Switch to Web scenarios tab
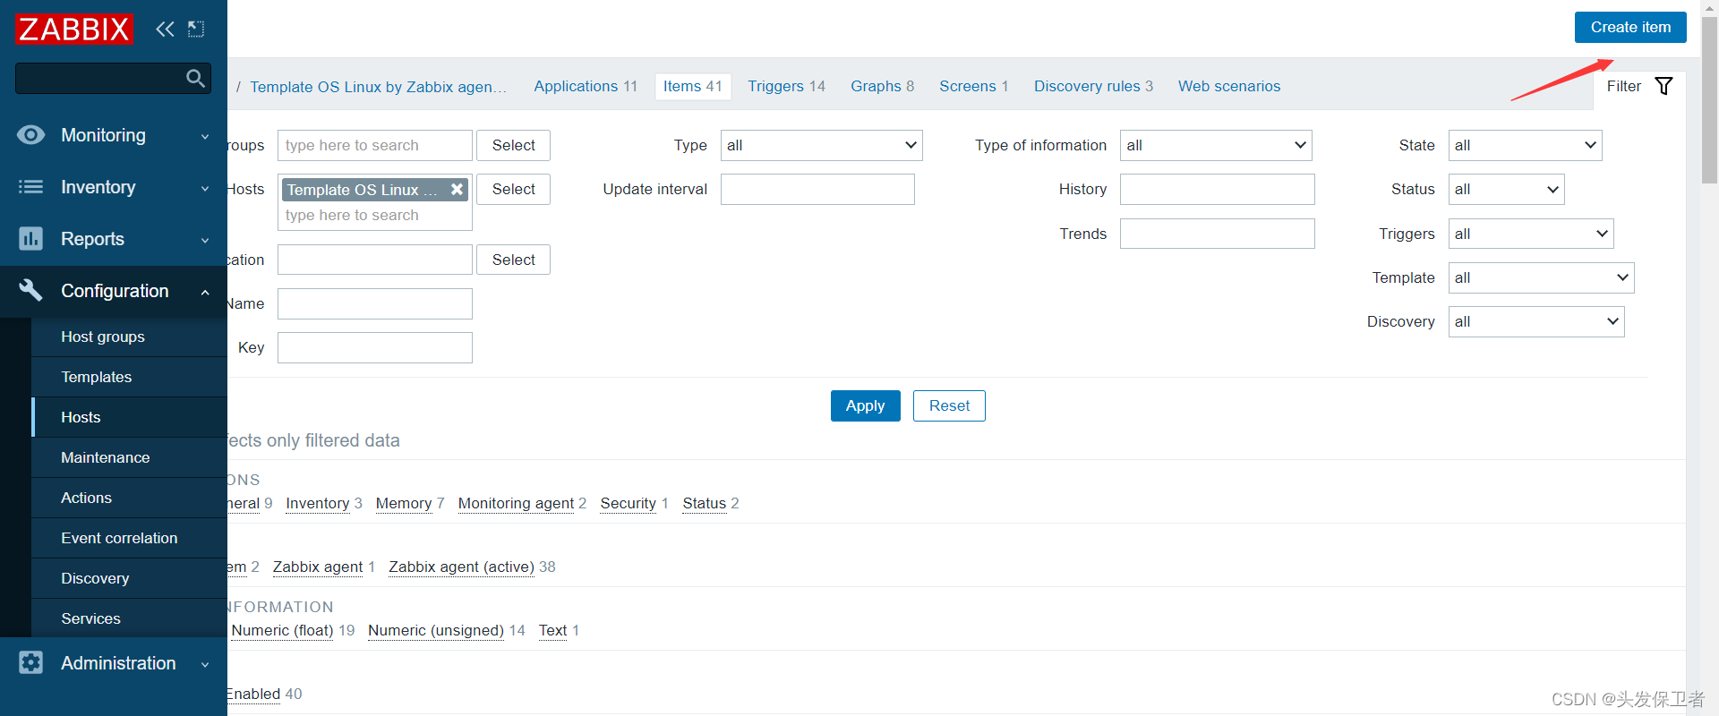 (1229, 86)
